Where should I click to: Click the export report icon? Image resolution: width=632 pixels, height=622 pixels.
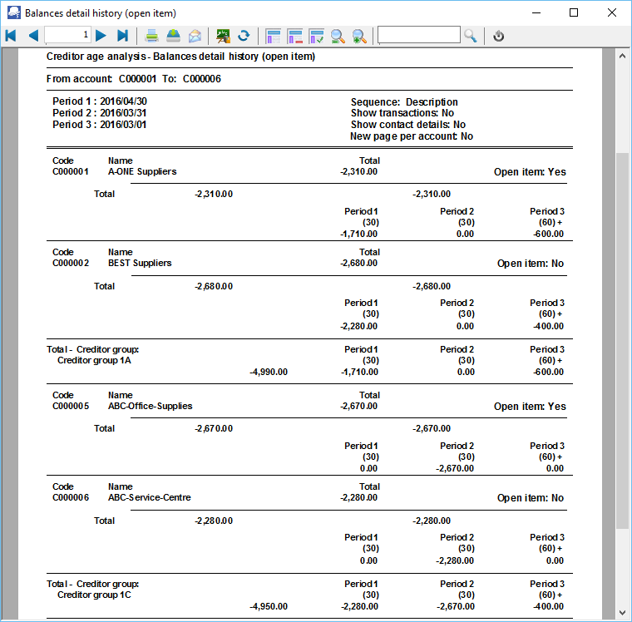coord(173,36)
